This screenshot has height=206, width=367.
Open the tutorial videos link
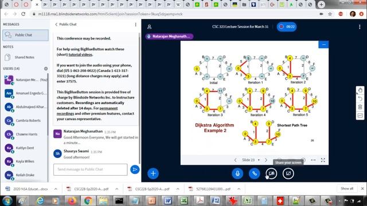[80, 55]
